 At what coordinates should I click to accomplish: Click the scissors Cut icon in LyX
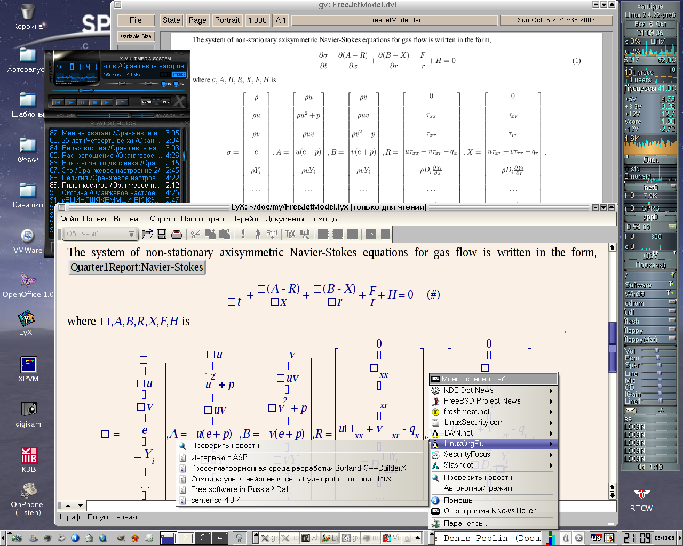click(x=195, y=234)
